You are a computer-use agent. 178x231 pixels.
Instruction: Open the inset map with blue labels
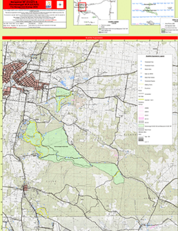tap(153, 13)
